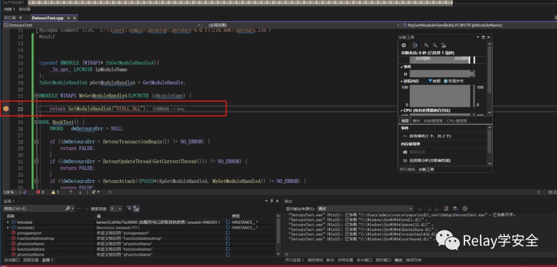The width and height of the screenshot is (557, 267).
Task: Expand the hmodule watch entry
Action: (x=8, y=222)
